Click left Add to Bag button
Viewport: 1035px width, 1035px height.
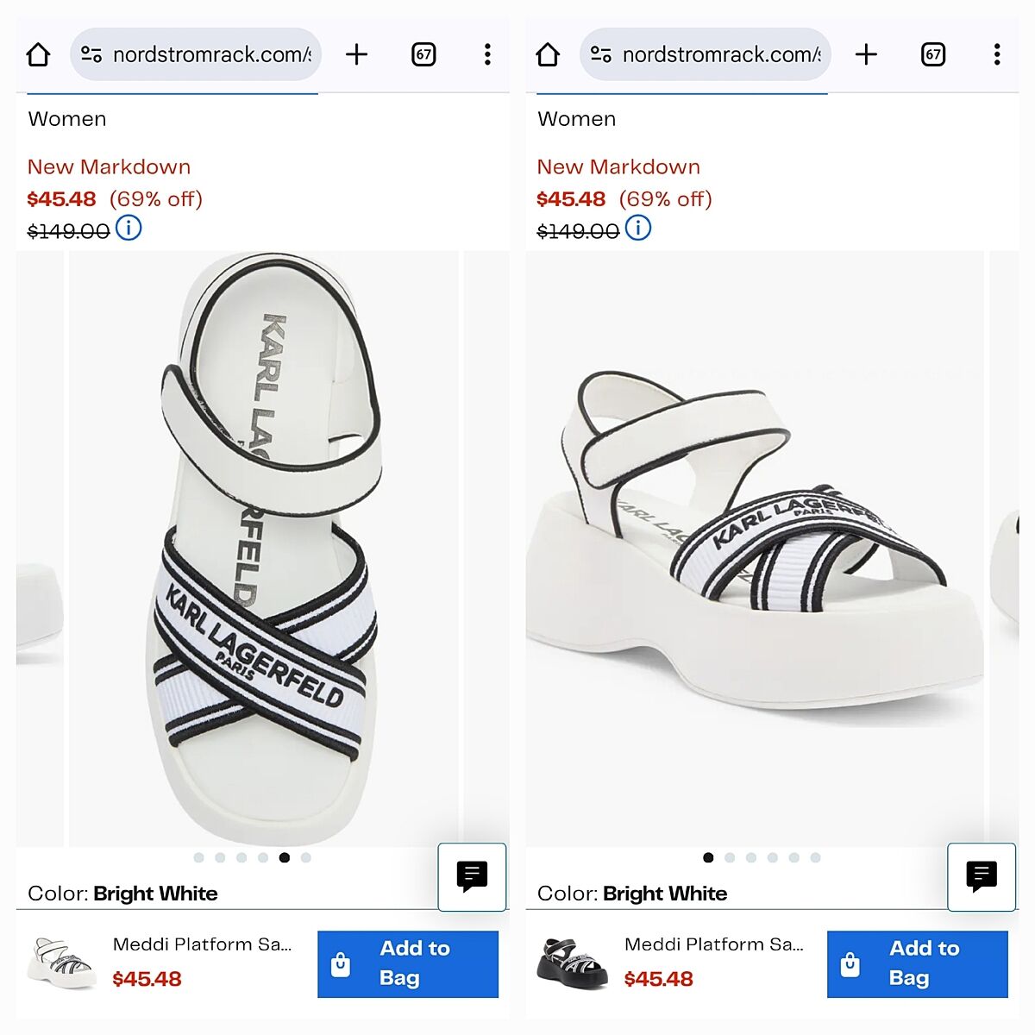tap(408, 963)
